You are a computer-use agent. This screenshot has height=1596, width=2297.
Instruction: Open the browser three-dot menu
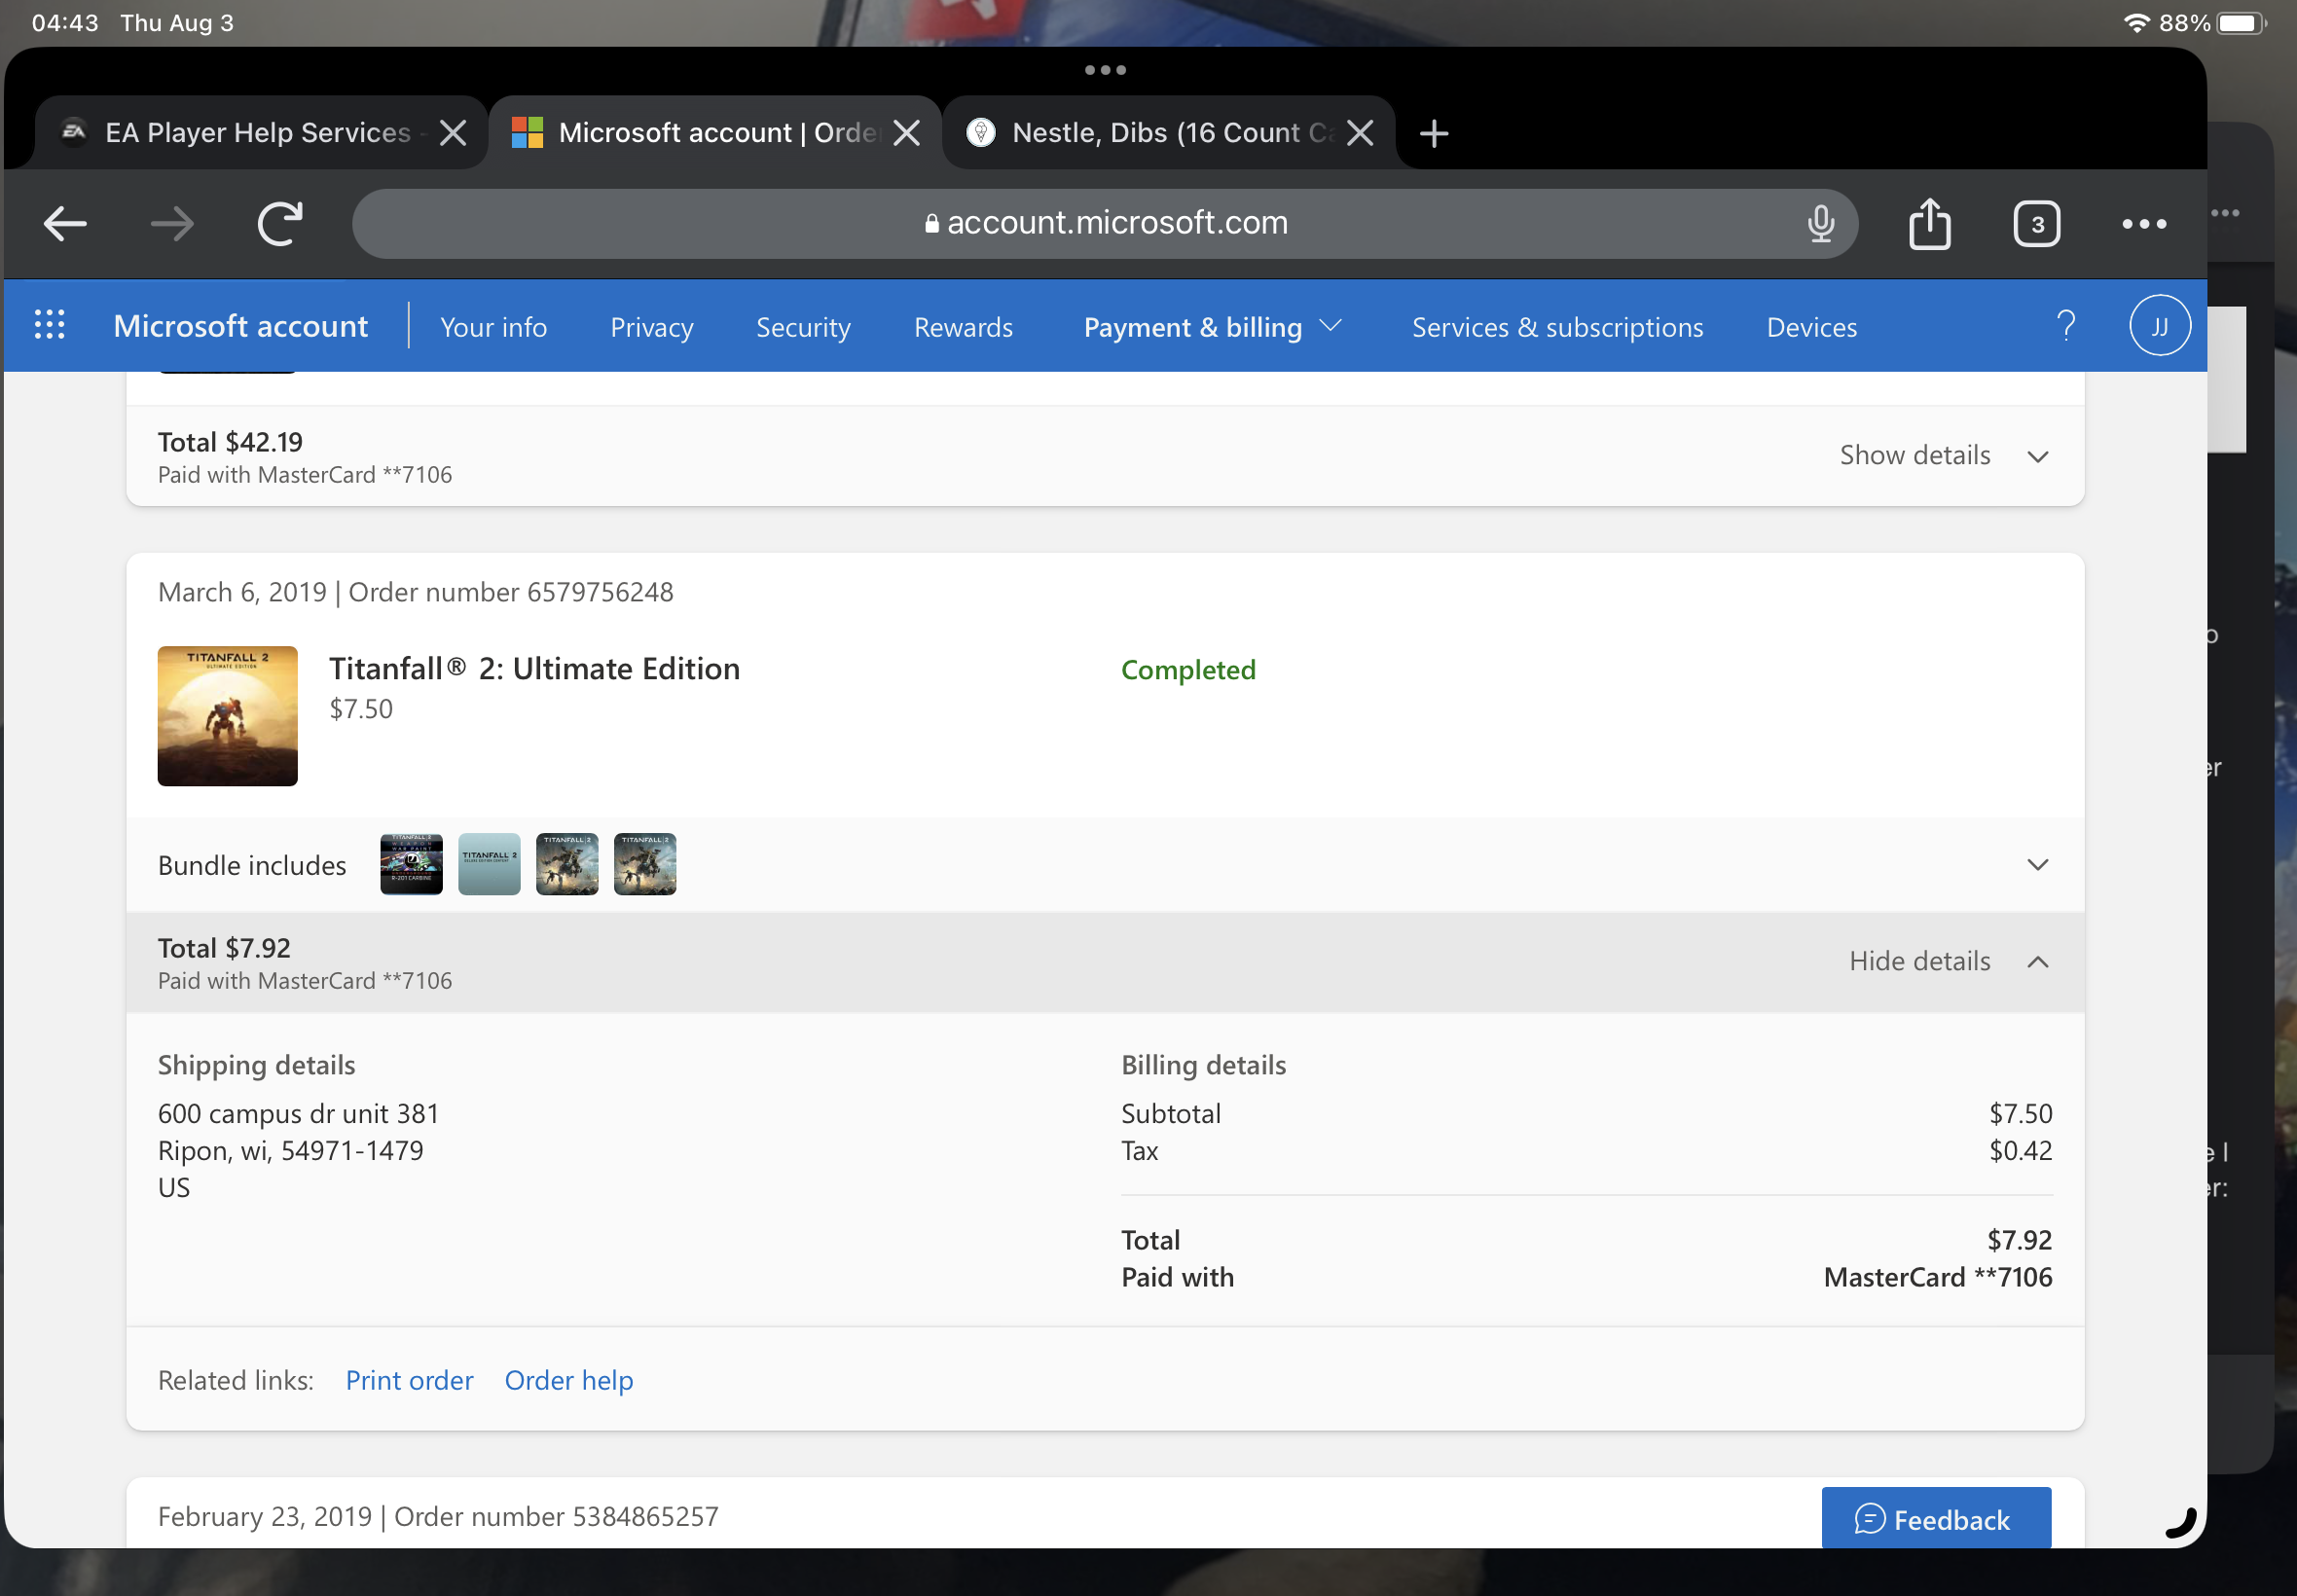click(x=2144, y=224)
